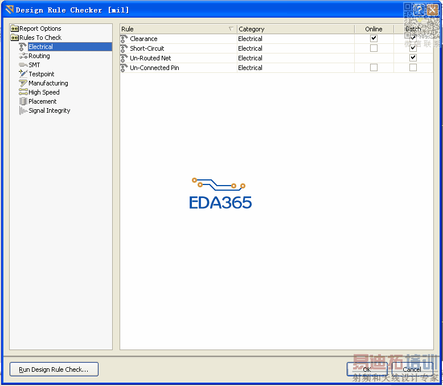Click the Report Options folder icon

coord(14,28)
